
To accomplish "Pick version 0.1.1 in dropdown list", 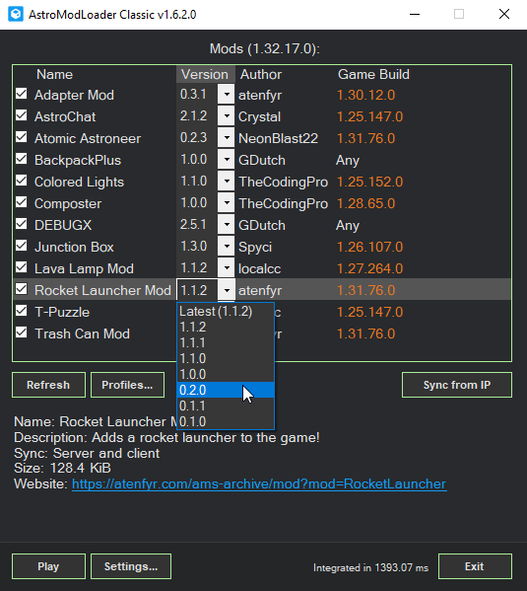I will [x=226, y=406].
